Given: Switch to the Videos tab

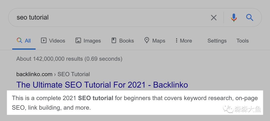Looking at the screenshot, I should click(x=57, y=41).
